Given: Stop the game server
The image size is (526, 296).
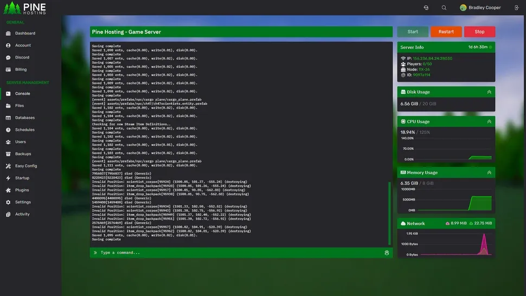Looking at the screenshot, I should click(479, 32).
